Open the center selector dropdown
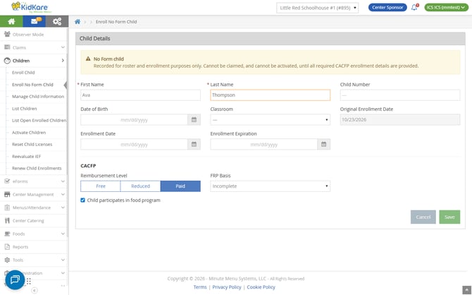This screenshot has height=295, width=472. click(318, 8)
